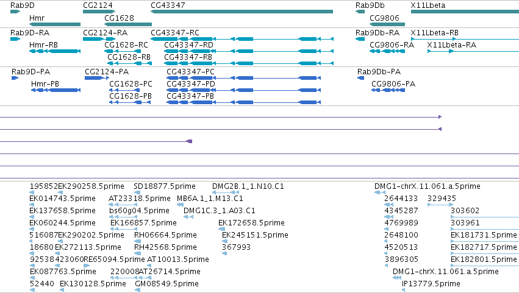The width and height of the screenshot is (519, 293).
Task: Click the CG2124 gene label
Action: click(98, 5)
